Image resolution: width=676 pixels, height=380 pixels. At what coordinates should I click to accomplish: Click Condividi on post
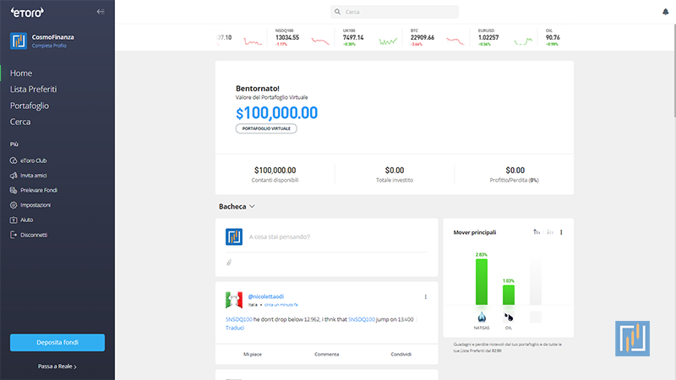tap(401, 354)
